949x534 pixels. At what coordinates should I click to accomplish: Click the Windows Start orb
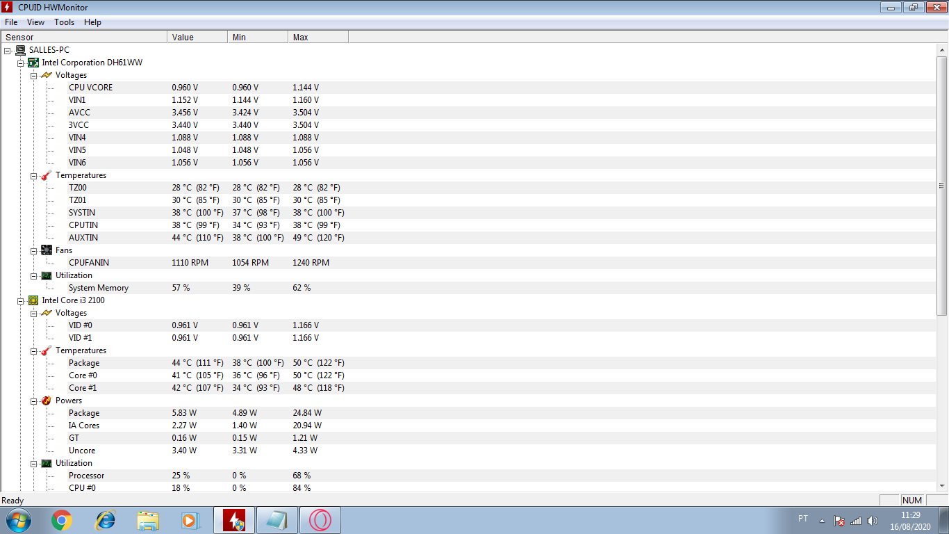(18, 520)
